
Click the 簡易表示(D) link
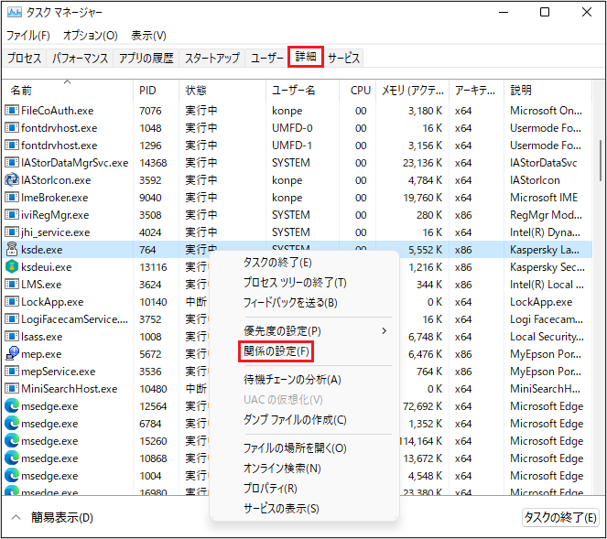[x=62, y=518]
